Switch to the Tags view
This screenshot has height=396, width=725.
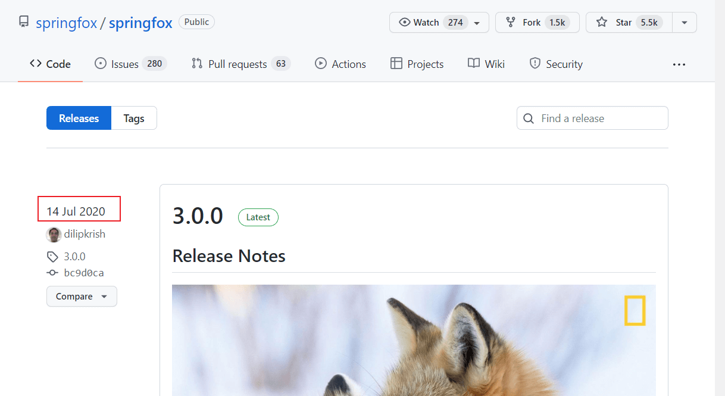(x=134, y=118)
